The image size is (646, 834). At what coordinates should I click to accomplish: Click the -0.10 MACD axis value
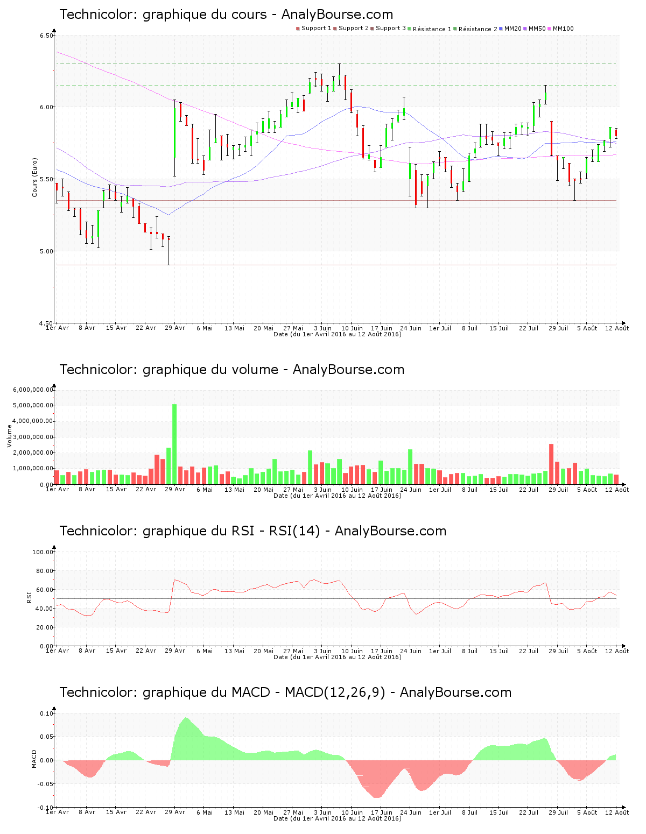tap(46, 808)
